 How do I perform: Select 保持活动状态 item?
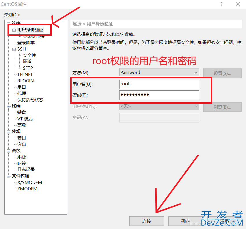[30, 100]
